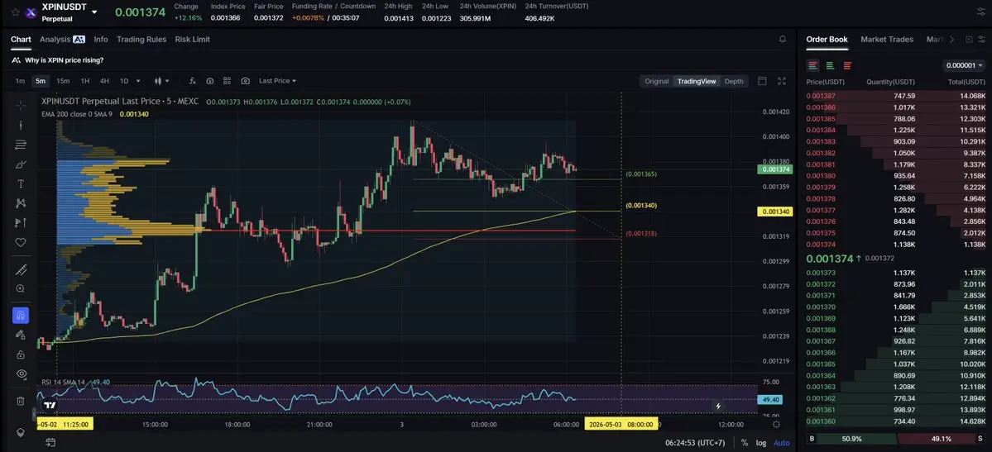Toggle the chart panel layout icon
The height and width of the screenshot is (452, 992).
point(762,81)
